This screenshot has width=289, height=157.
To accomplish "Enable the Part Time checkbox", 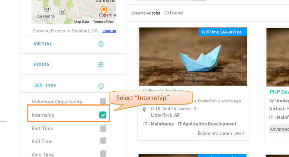I will pos(103,129).
